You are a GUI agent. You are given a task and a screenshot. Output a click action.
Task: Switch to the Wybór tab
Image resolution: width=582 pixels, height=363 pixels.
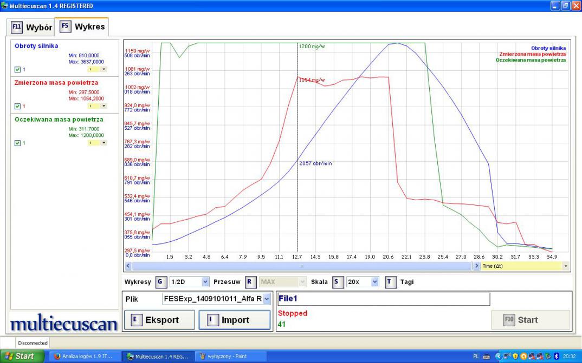point(39,27)
